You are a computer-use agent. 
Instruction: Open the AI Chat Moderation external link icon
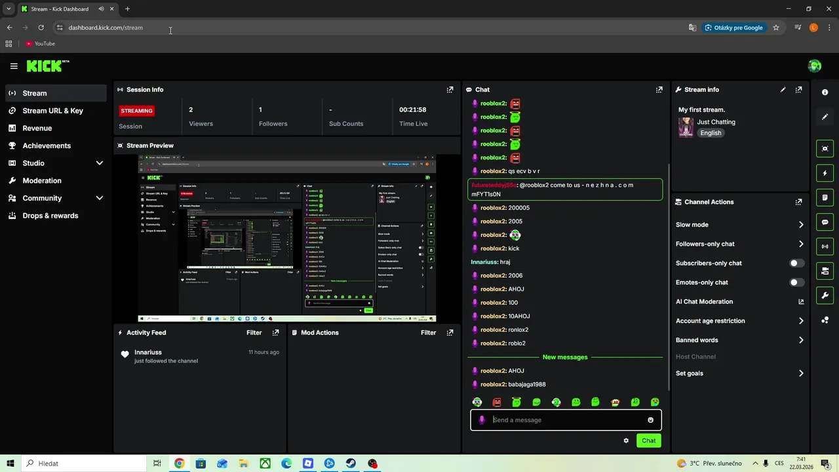pos(801,302)
